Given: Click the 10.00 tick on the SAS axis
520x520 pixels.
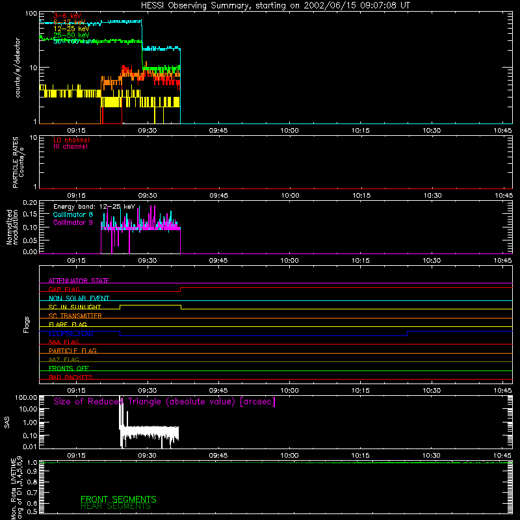Looking at the screenshot, I should pyautogui.click(x=28, y=409).
